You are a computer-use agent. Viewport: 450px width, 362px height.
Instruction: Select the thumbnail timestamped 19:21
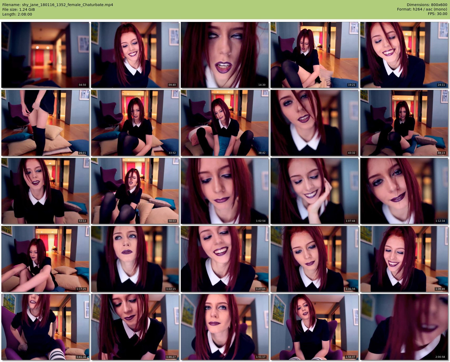point(314,55)
